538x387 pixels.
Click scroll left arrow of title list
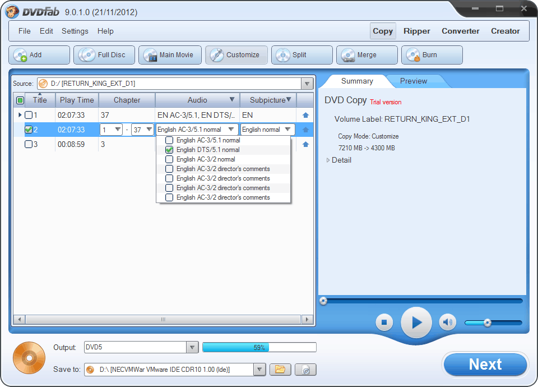click(19, 319)
